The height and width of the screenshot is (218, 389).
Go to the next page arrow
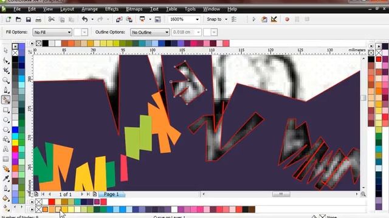pyautogui.click(x=82, y=194)
